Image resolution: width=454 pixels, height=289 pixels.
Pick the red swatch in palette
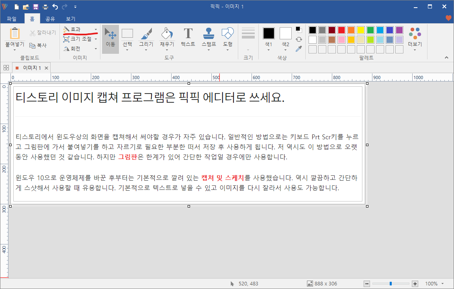coord(342,30)
